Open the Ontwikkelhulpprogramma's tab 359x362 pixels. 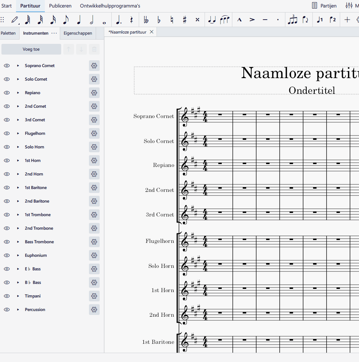pos(110,6)
